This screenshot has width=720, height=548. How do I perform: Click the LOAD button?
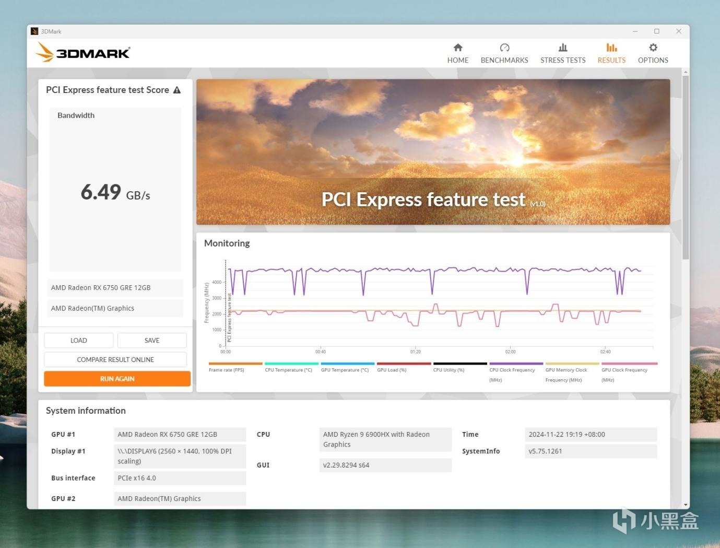[x=79, y=340]
